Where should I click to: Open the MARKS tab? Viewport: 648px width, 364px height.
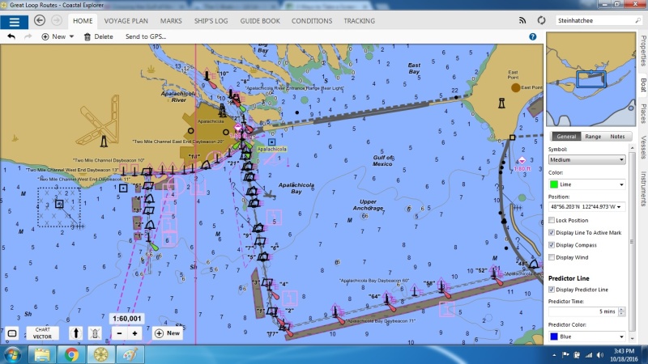pyautogui.click(x=171, y=21)
